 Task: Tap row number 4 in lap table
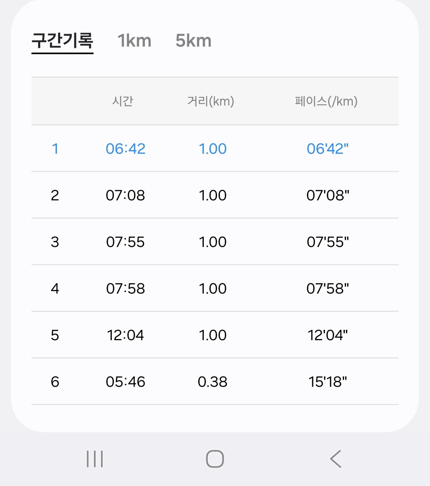coord(55,288)
